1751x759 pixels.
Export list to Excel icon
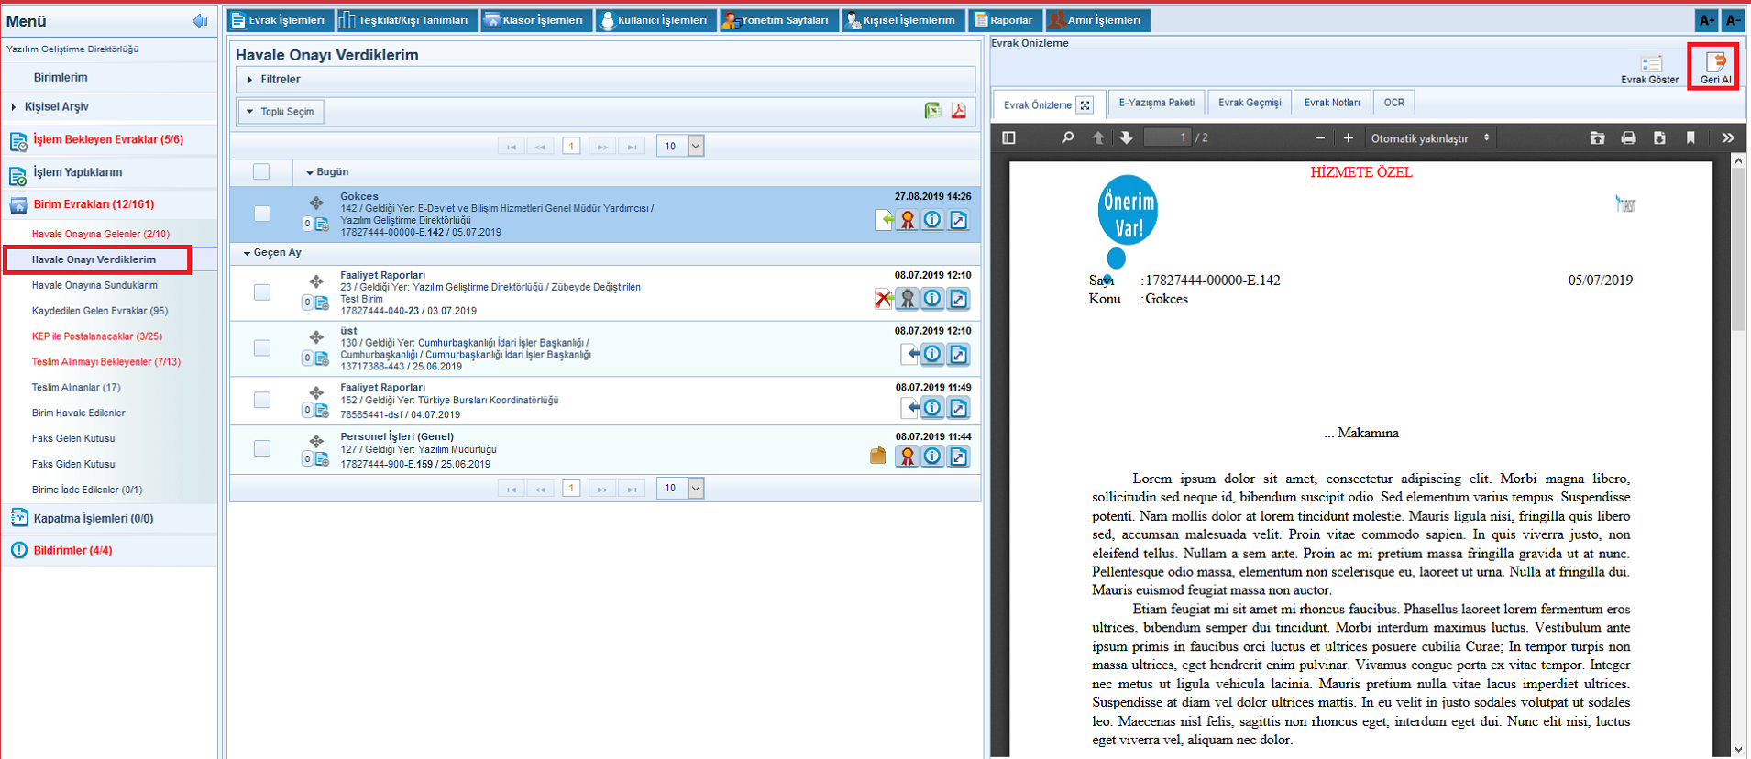point(932,111)
